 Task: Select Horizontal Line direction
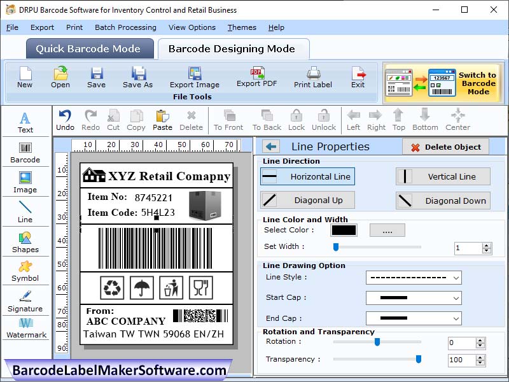pyautogui.click(x=307, y=176)
